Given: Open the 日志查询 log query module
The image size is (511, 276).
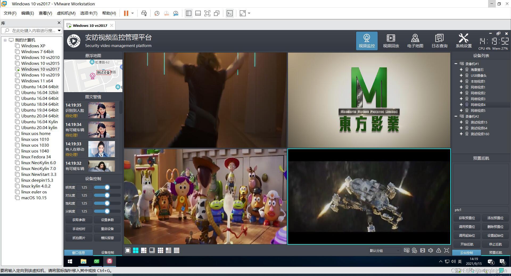Looking at the screenshot, I should pos(439,41).
